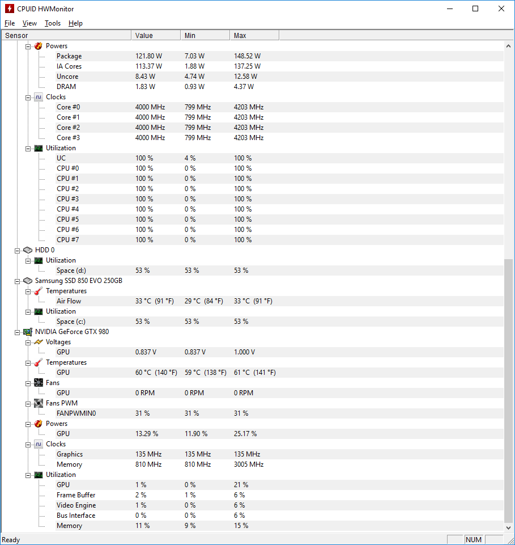
Task: Click the utilization icon under Samsung SSD
Action: [38, 311]
